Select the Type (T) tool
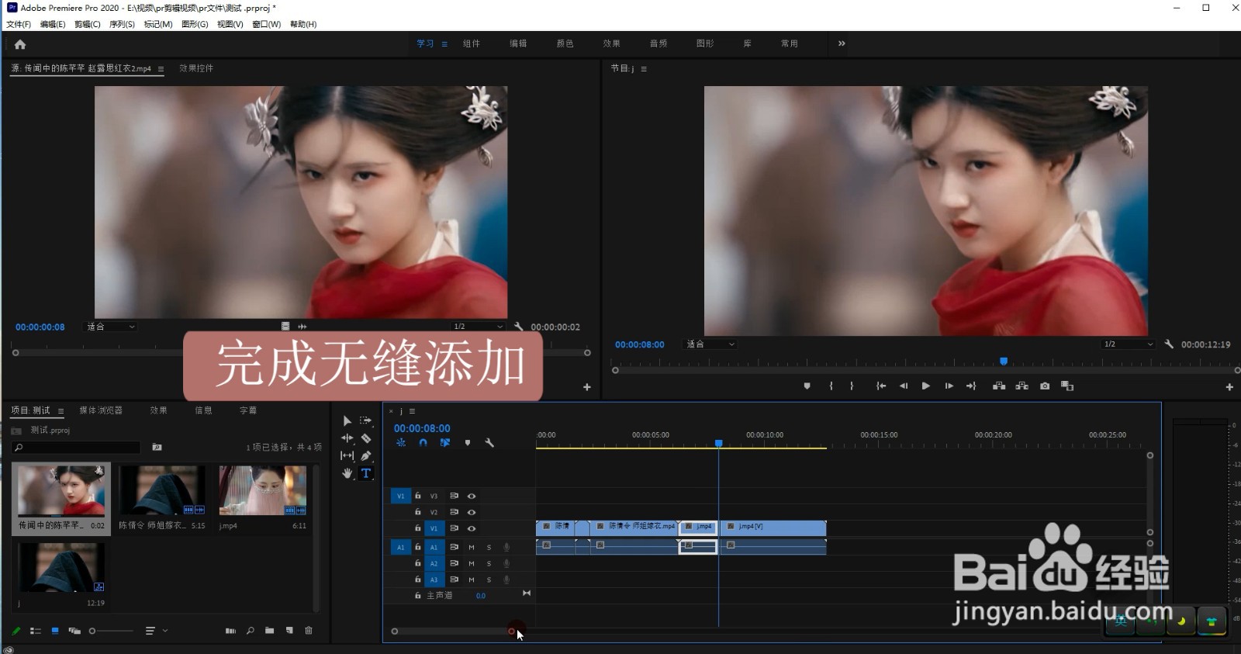Viewport: 1241px width, 654px height. pos(366,473)
